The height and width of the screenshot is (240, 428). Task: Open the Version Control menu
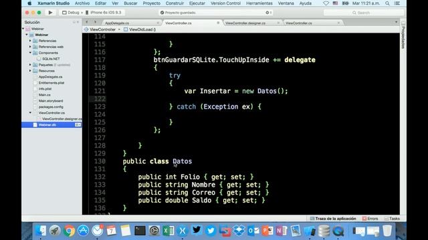coord(225,3)
